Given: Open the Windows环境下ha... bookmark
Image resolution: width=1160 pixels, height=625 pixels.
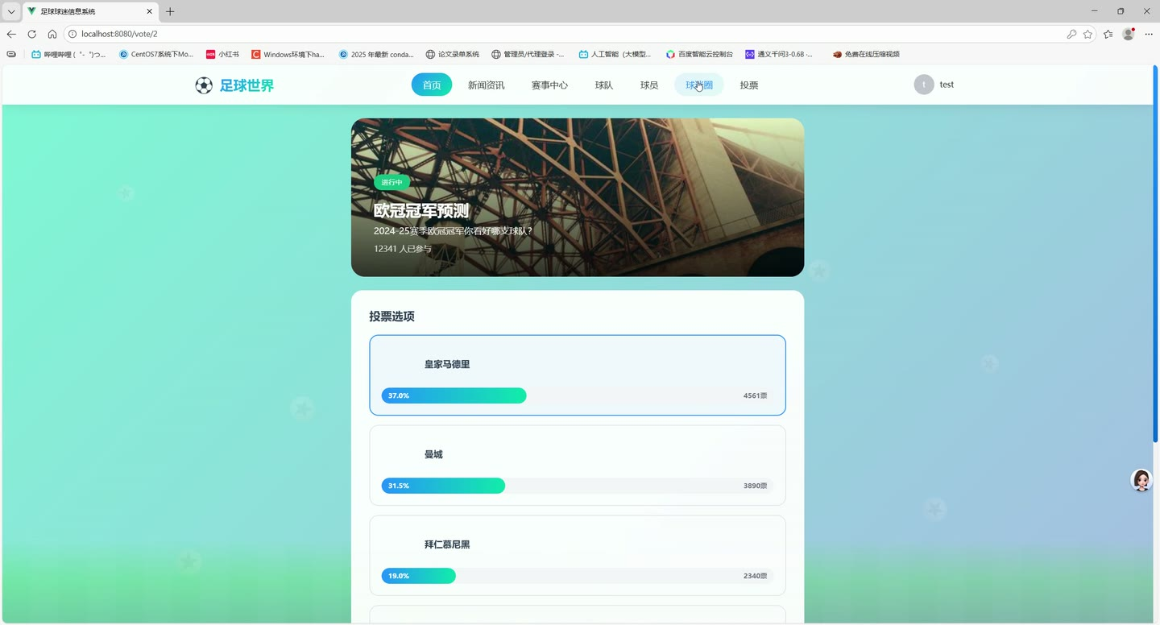Looking at the screenshot, I should point(288,55).
